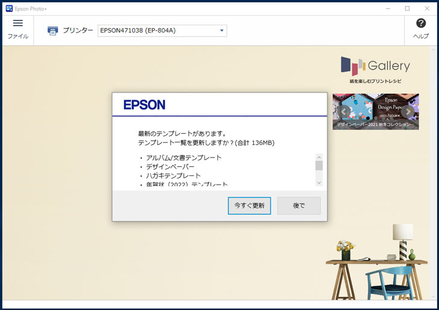Click the printer icon beside プリンター
The height and width of the screenshot is (310, 439).
pyautogui.click(x=52, y=31)
